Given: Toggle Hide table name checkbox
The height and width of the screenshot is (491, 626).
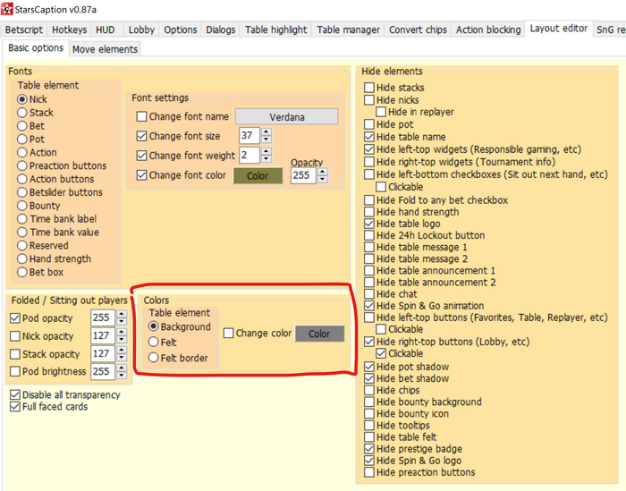Looking at the screenshot, I should [369, 137].
